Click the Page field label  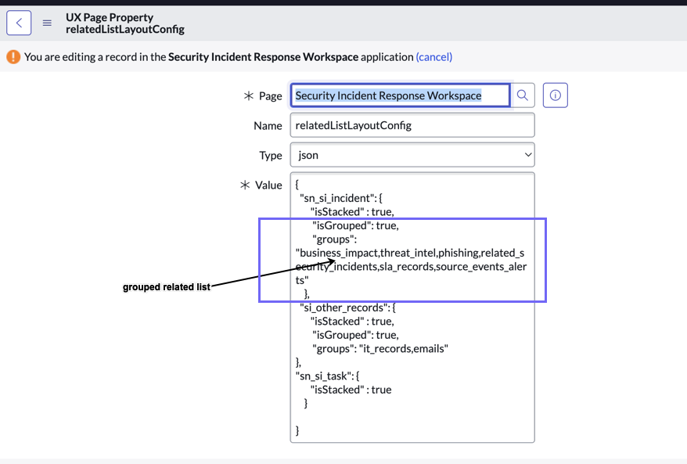tap(270, 96)
